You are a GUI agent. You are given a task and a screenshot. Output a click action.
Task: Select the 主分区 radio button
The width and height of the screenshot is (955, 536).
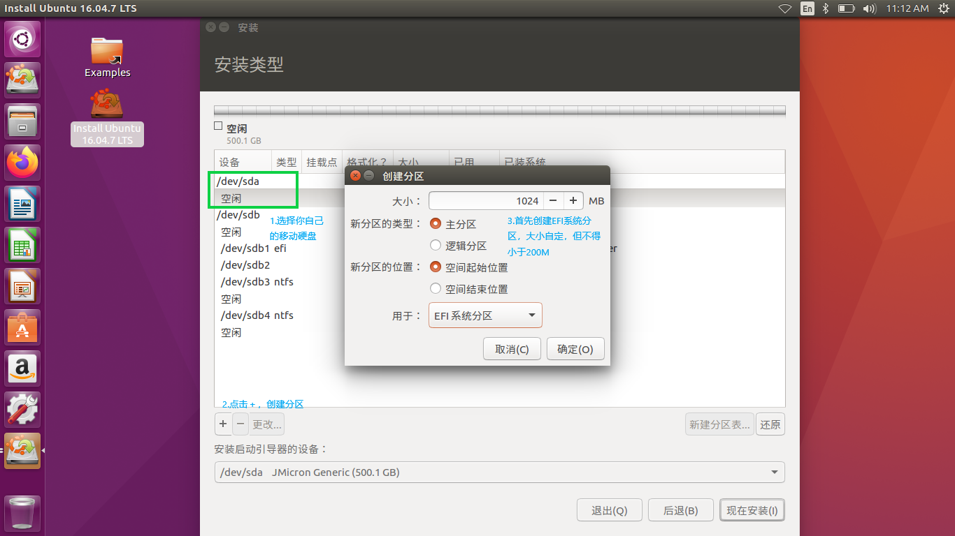436,224
